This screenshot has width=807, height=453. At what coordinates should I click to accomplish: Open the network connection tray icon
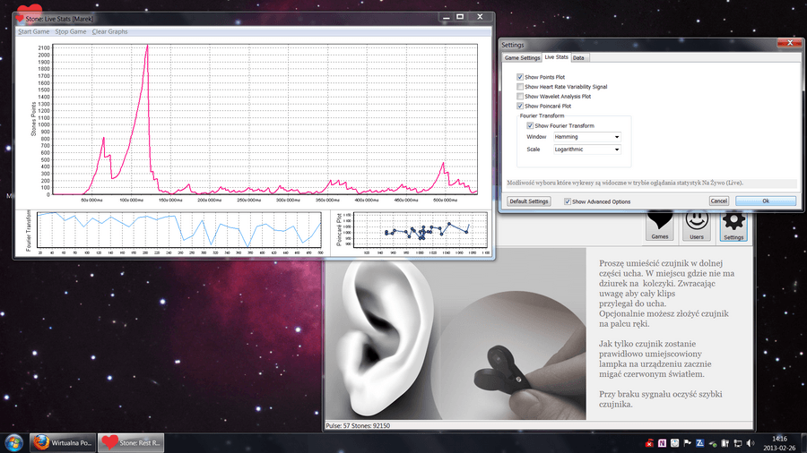tap(738, 443)
